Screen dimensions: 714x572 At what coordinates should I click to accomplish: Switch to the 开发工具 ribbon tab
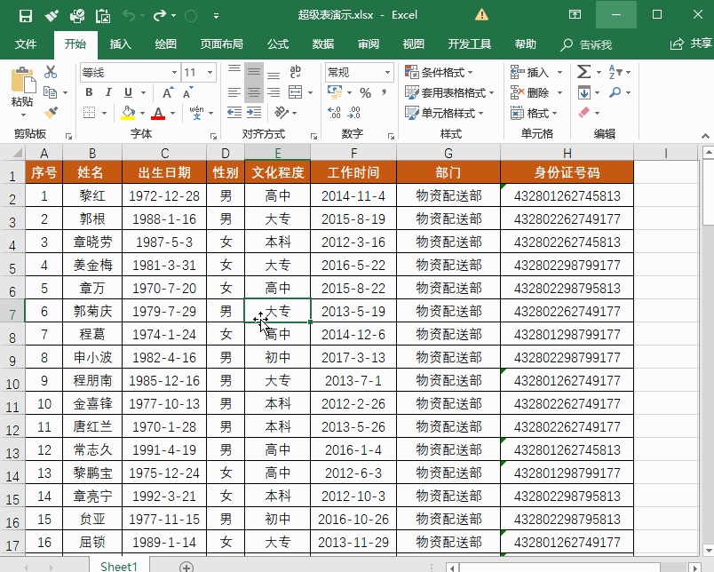[x=470, y=44]
